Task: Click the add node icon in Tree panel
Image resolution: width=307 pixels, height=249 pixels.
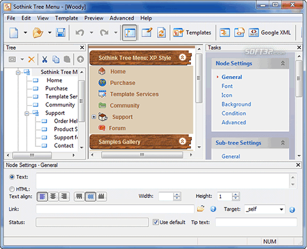Action: coord(12,59)
